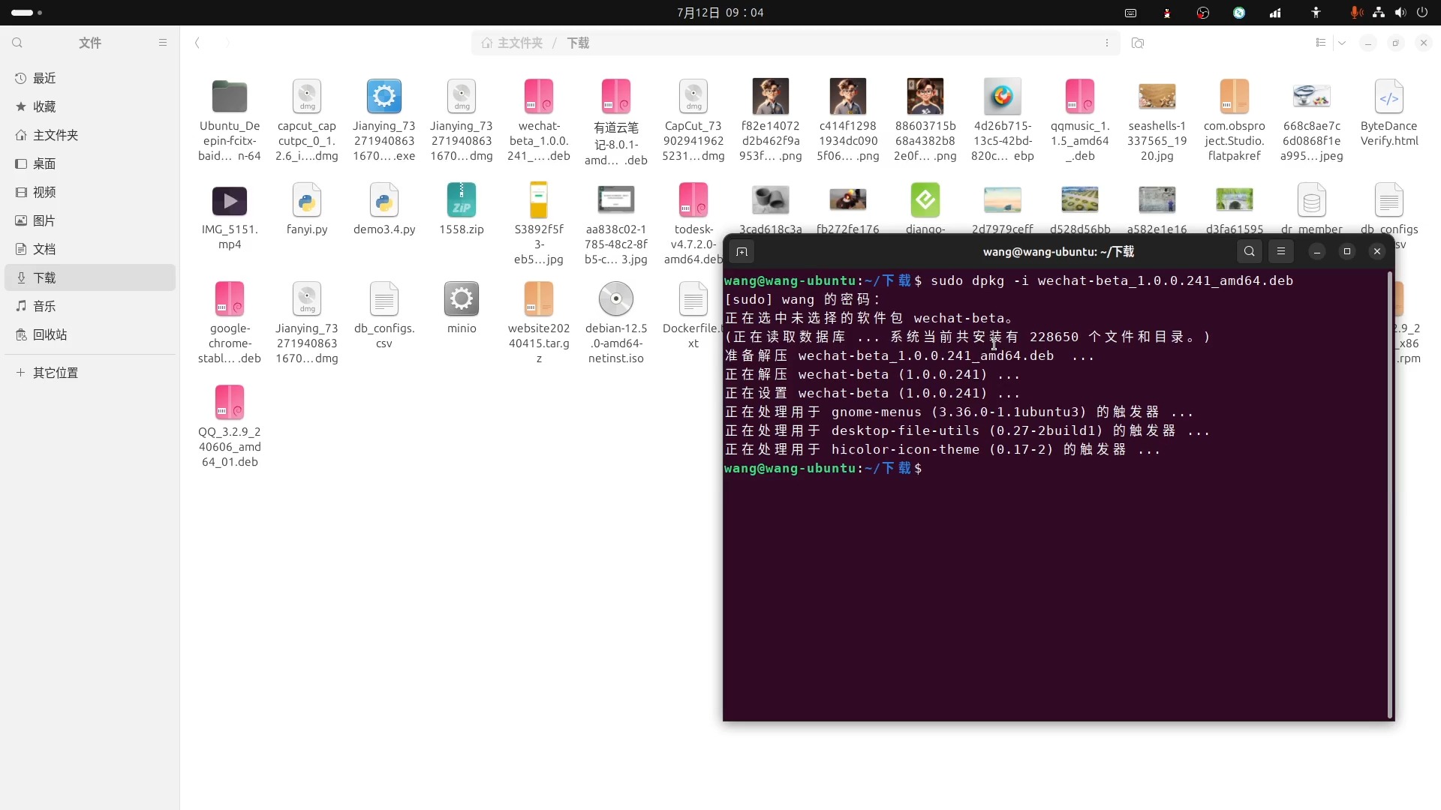Click the accessibility icon in top bar
The height and width of the screenshot is (810, 1441).
1316,13
